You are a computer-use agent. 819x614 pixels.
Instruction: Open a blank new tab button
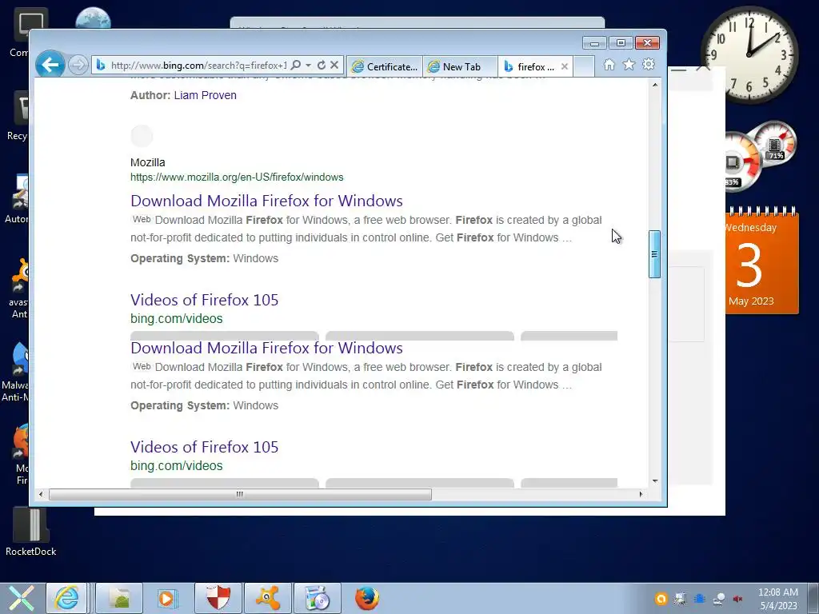click(x=584, y=67)
